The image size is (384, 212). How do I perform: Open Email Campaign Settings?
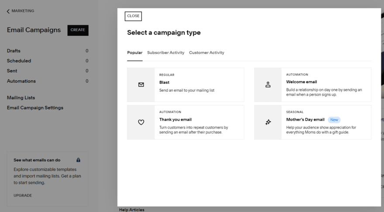pyautogui.click(x=35, y=108)
